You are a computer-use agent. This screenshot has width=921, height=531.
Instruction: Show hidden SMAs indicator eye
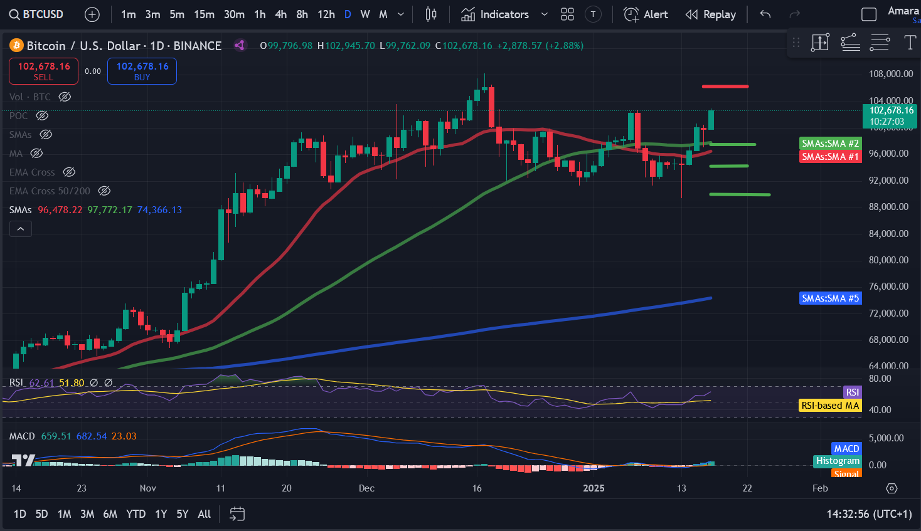[x=46, y=134]
